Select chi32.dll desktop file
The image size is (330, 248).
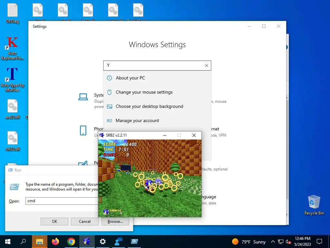13,141
